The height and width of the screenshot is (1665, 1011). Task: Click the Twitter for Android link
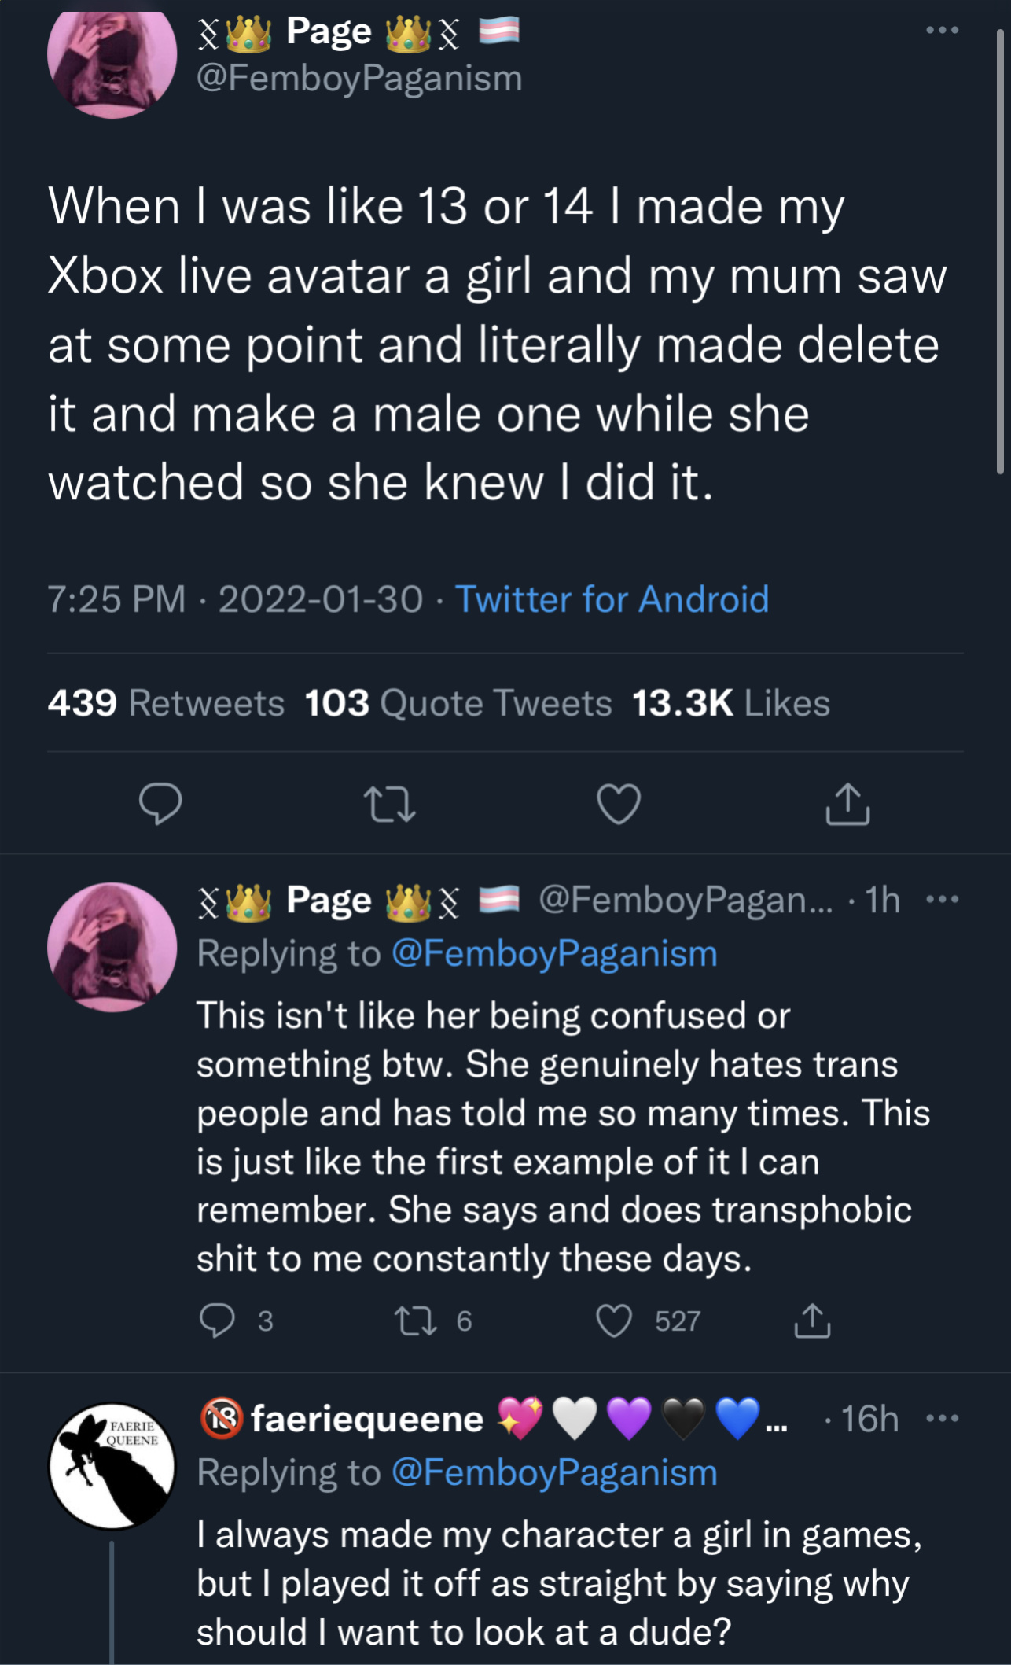coord(612,599)
